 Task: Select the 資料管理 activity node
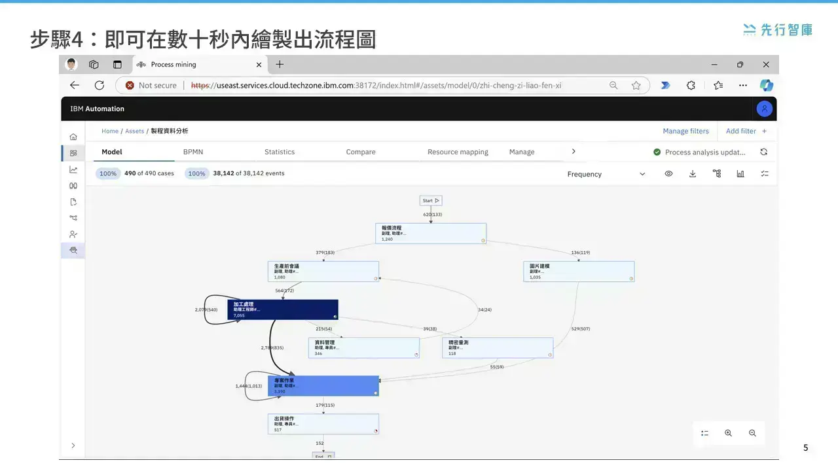tap(364, 347)
